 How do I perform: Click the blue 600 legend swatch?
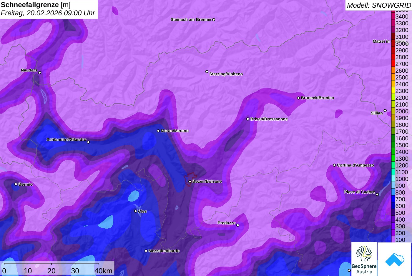pos(393,206)
